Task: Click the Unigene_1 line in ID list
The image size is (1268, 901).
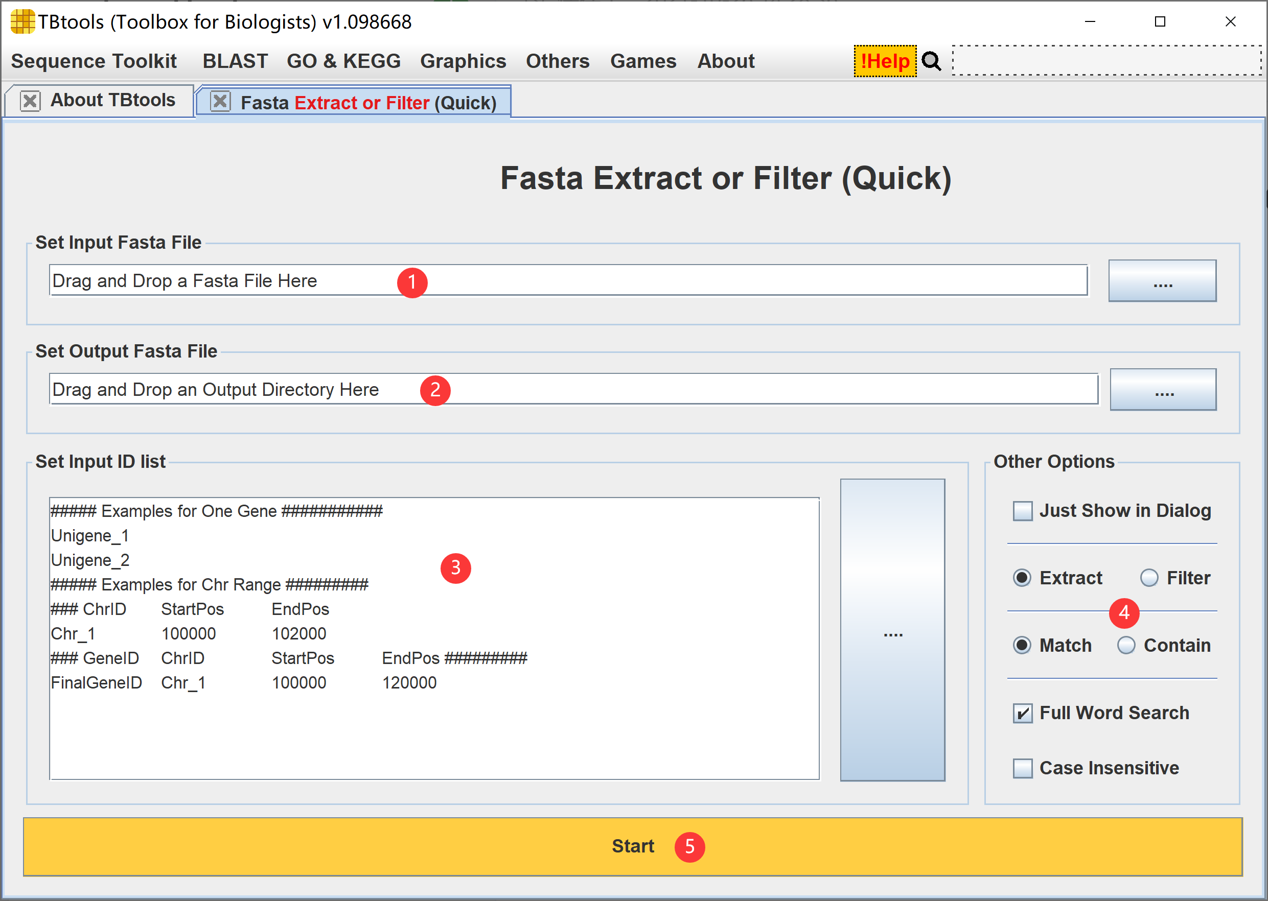Action: 90,536
